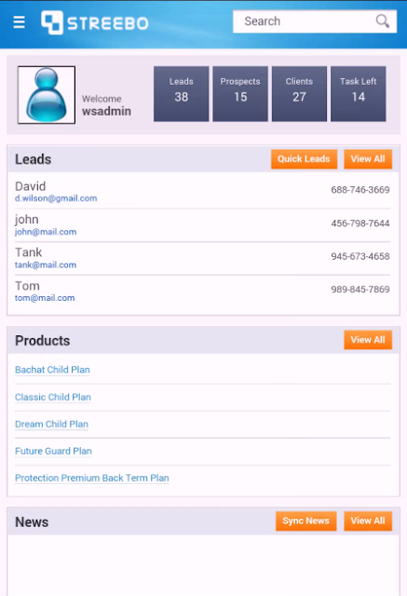The image size is (407, 596).
Task: Click the Sync News button
Action: [x=305, y=521]
